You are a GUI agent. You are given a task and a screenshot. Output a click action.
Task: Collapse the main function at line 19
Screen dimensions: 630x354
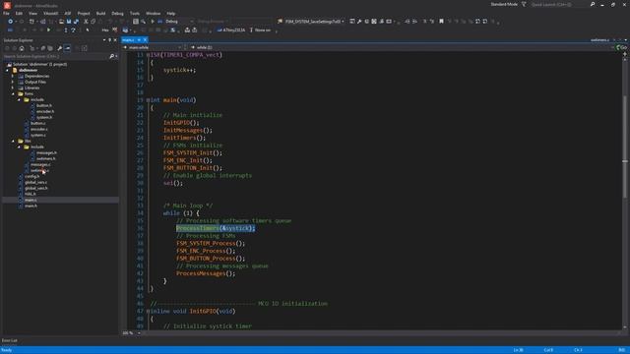coord(148,100)
